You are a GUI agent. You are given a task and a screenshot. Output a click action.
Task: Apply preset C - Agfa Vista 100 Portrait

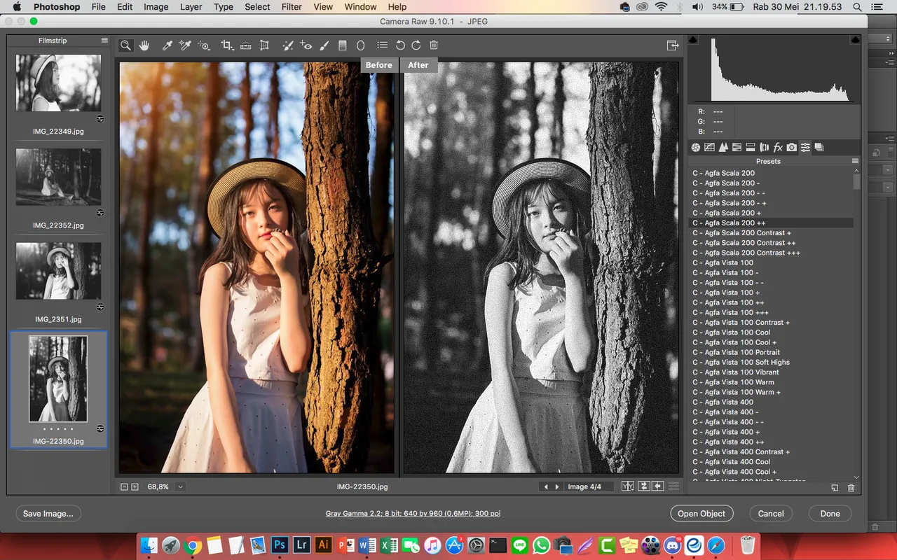pos(737,352)
